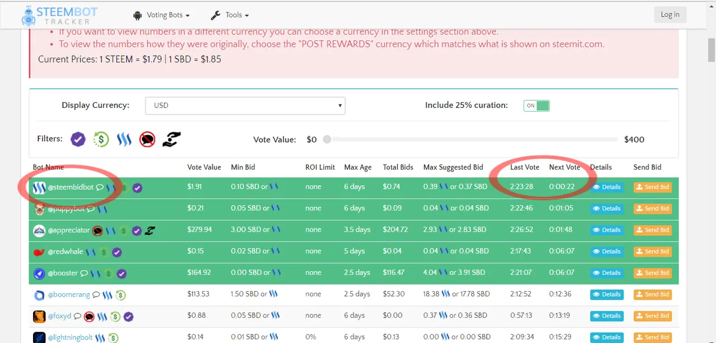Open the @steembidbot link
Viewport: 716px width, 343px height.
click(x=70, y=187)
